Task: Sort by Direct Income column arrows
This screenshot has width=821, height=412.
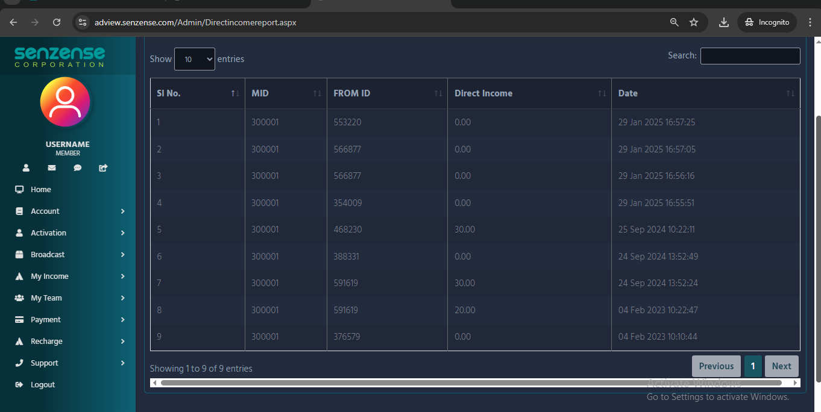Action: tap(602, 93)
